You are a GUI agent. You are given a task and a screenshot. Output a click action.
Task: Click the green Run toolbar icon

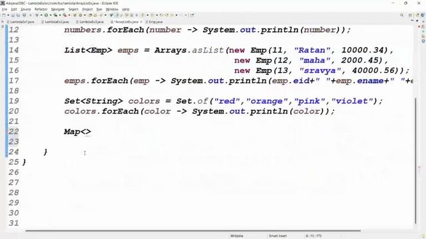click(46, 15)
